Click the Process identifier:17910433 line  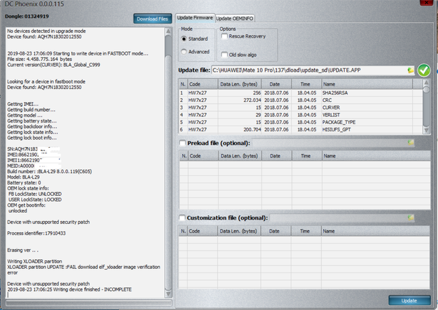36,233
